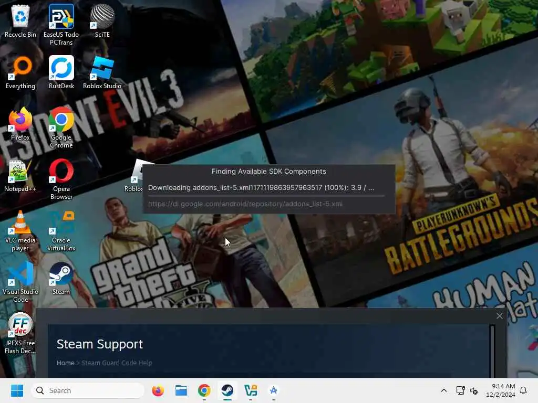538x403 pixels.
Task: Click the Steam Support heading
Action: click(x=99, y=344)
